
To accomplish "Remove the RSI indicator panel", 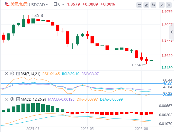I will pos(6,74).
